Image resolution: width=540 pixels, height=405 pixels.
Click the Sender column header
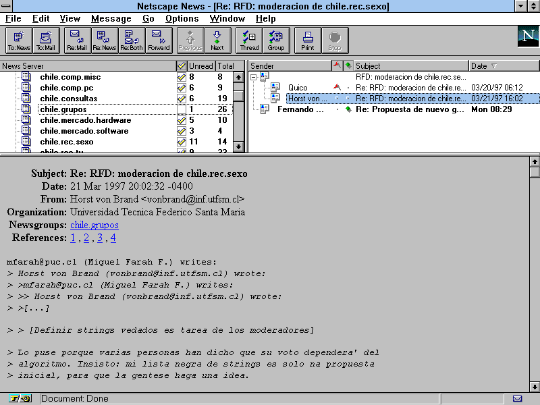pyautogui.click(x=290, y=65)
